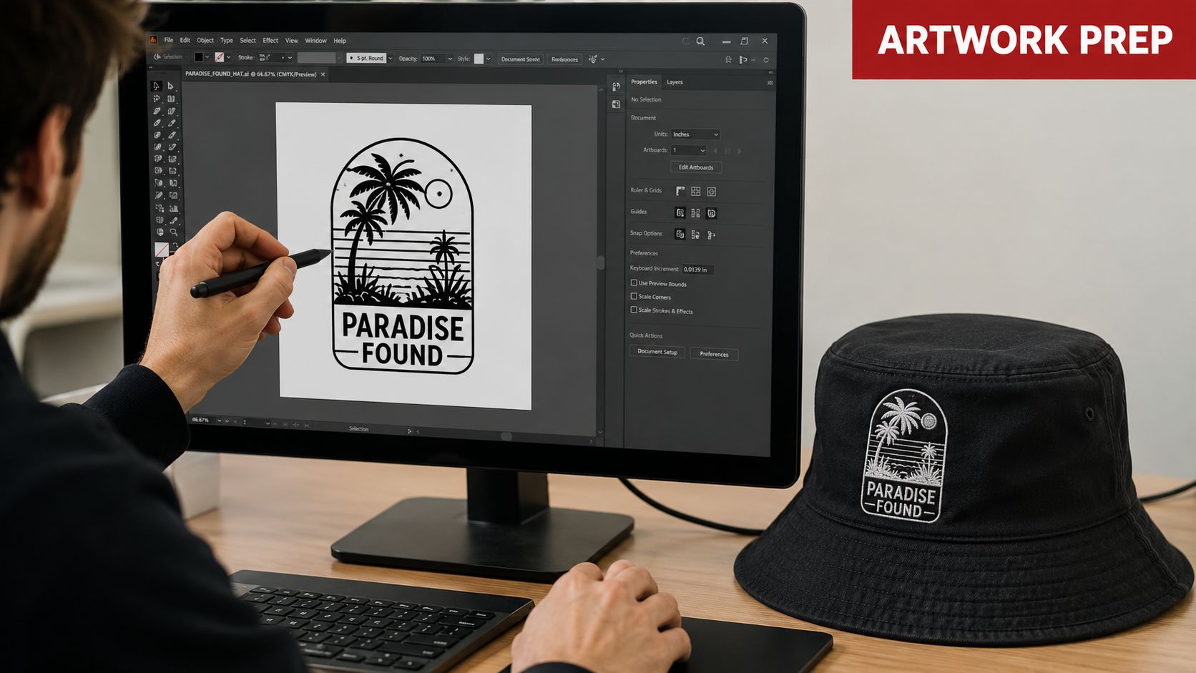Open the fill color dropdown arrow

click(x=207, y=57)
